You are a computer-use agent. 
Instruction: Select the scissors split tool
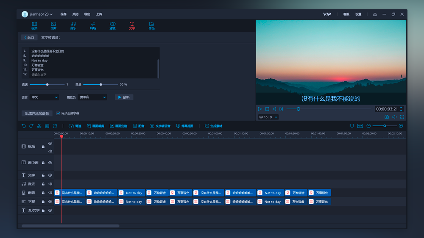[39, 126]
